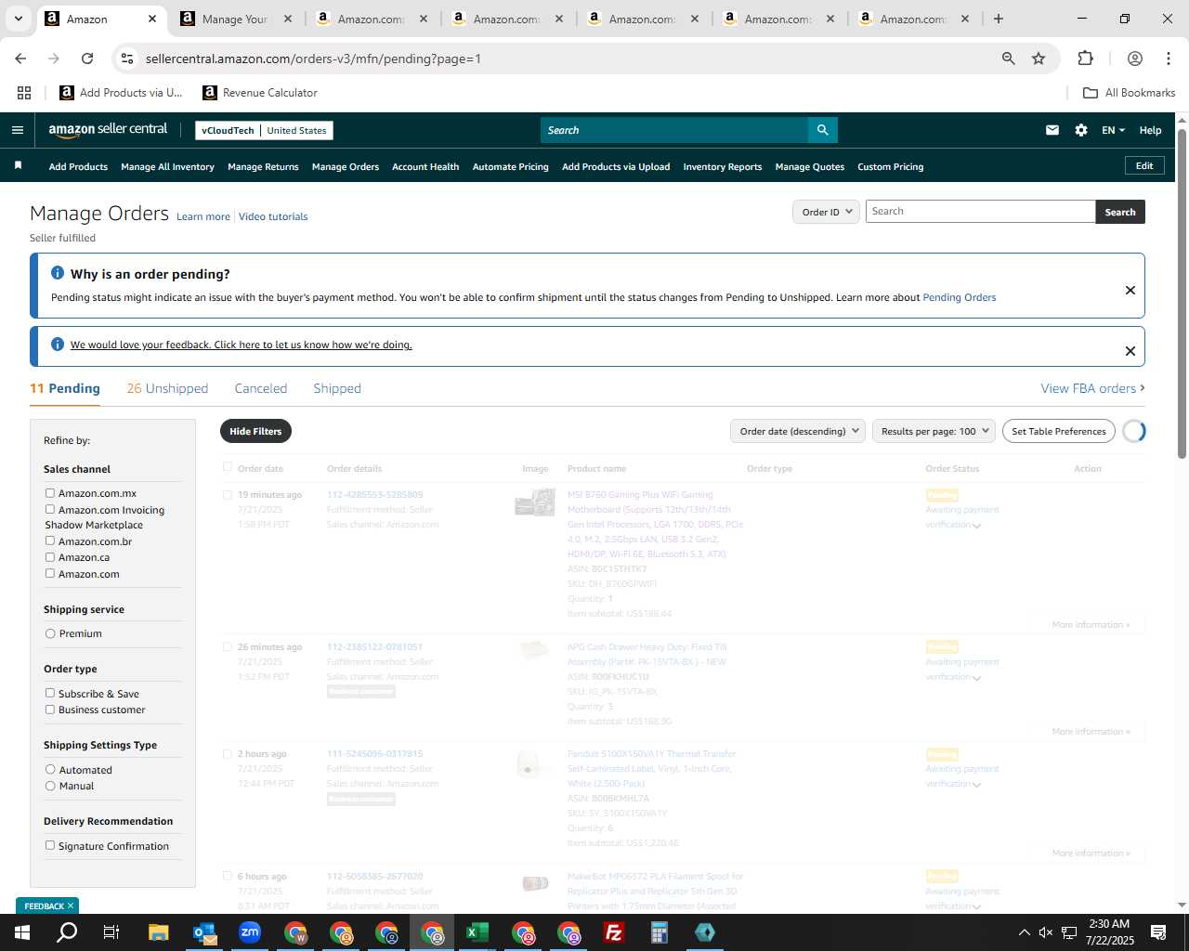Switch to the Pending orders tab
1189x951 pixels.
(x=65, y=388)
